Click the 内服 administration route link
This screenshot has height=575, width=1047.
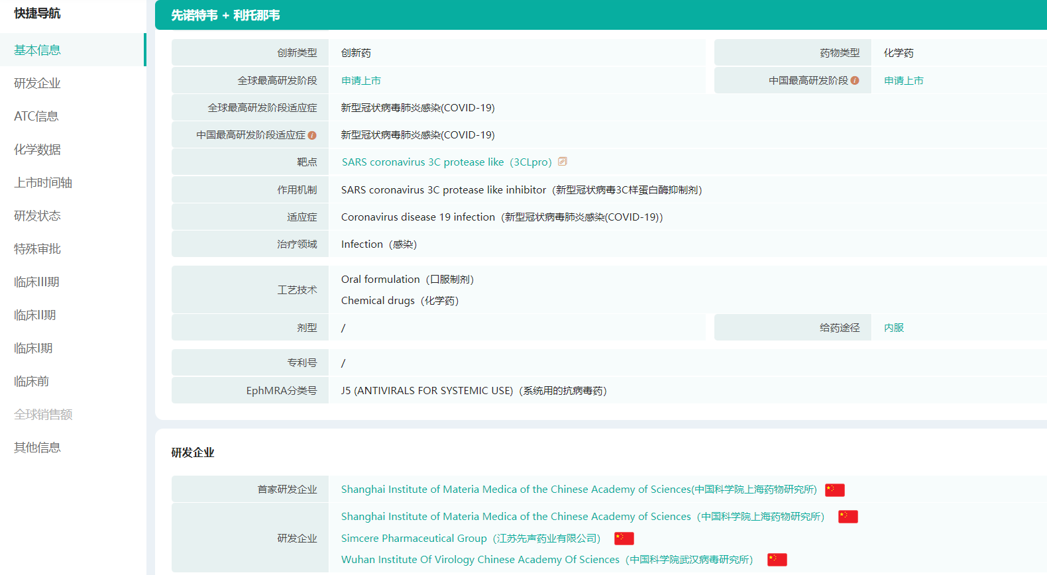tap(893, 328)
